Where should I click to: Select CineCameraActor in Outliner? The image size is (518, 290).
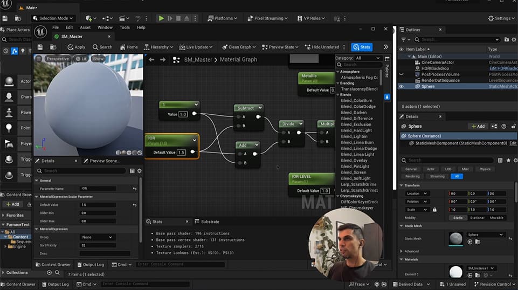437,62
